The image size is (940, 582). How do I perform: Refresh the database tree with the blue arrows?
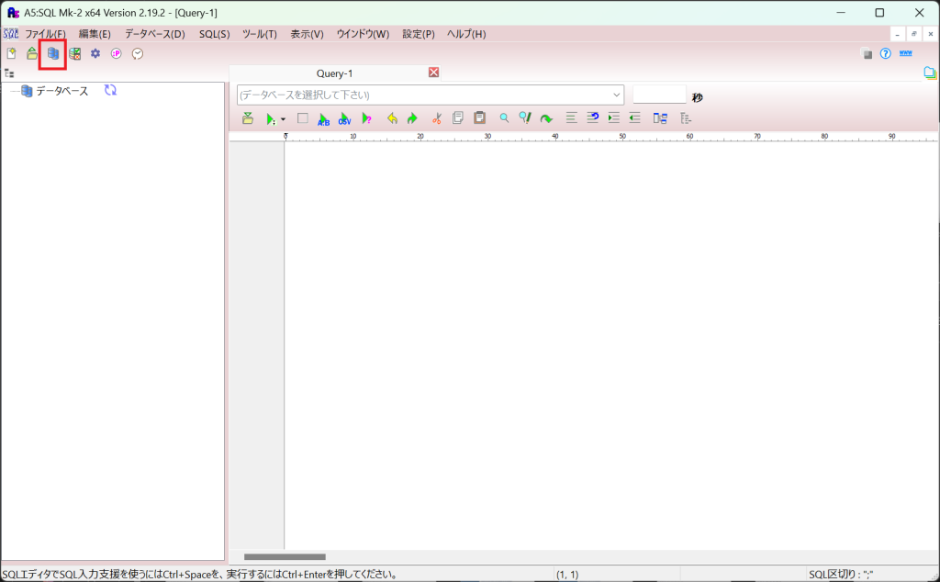(x=110, y=90)
